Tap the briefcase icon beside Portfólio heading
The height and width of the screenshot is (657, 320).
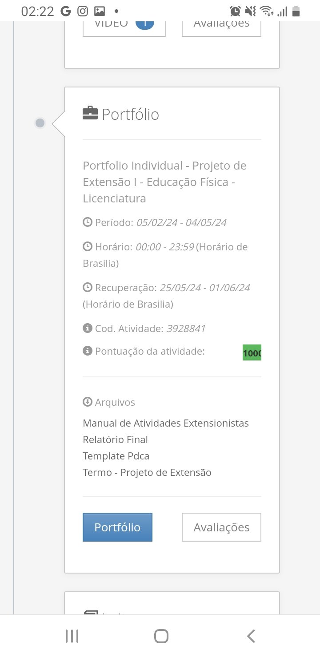(90, 113)
